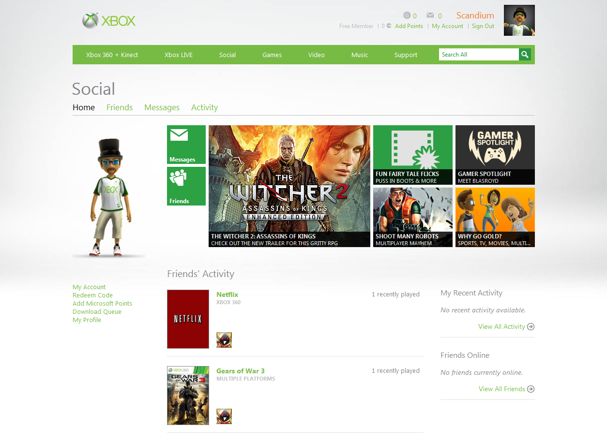The width and height of the screenshot is (607, 441).
Task: Switch to the Messages tab
Action: [x=162, y=107]
